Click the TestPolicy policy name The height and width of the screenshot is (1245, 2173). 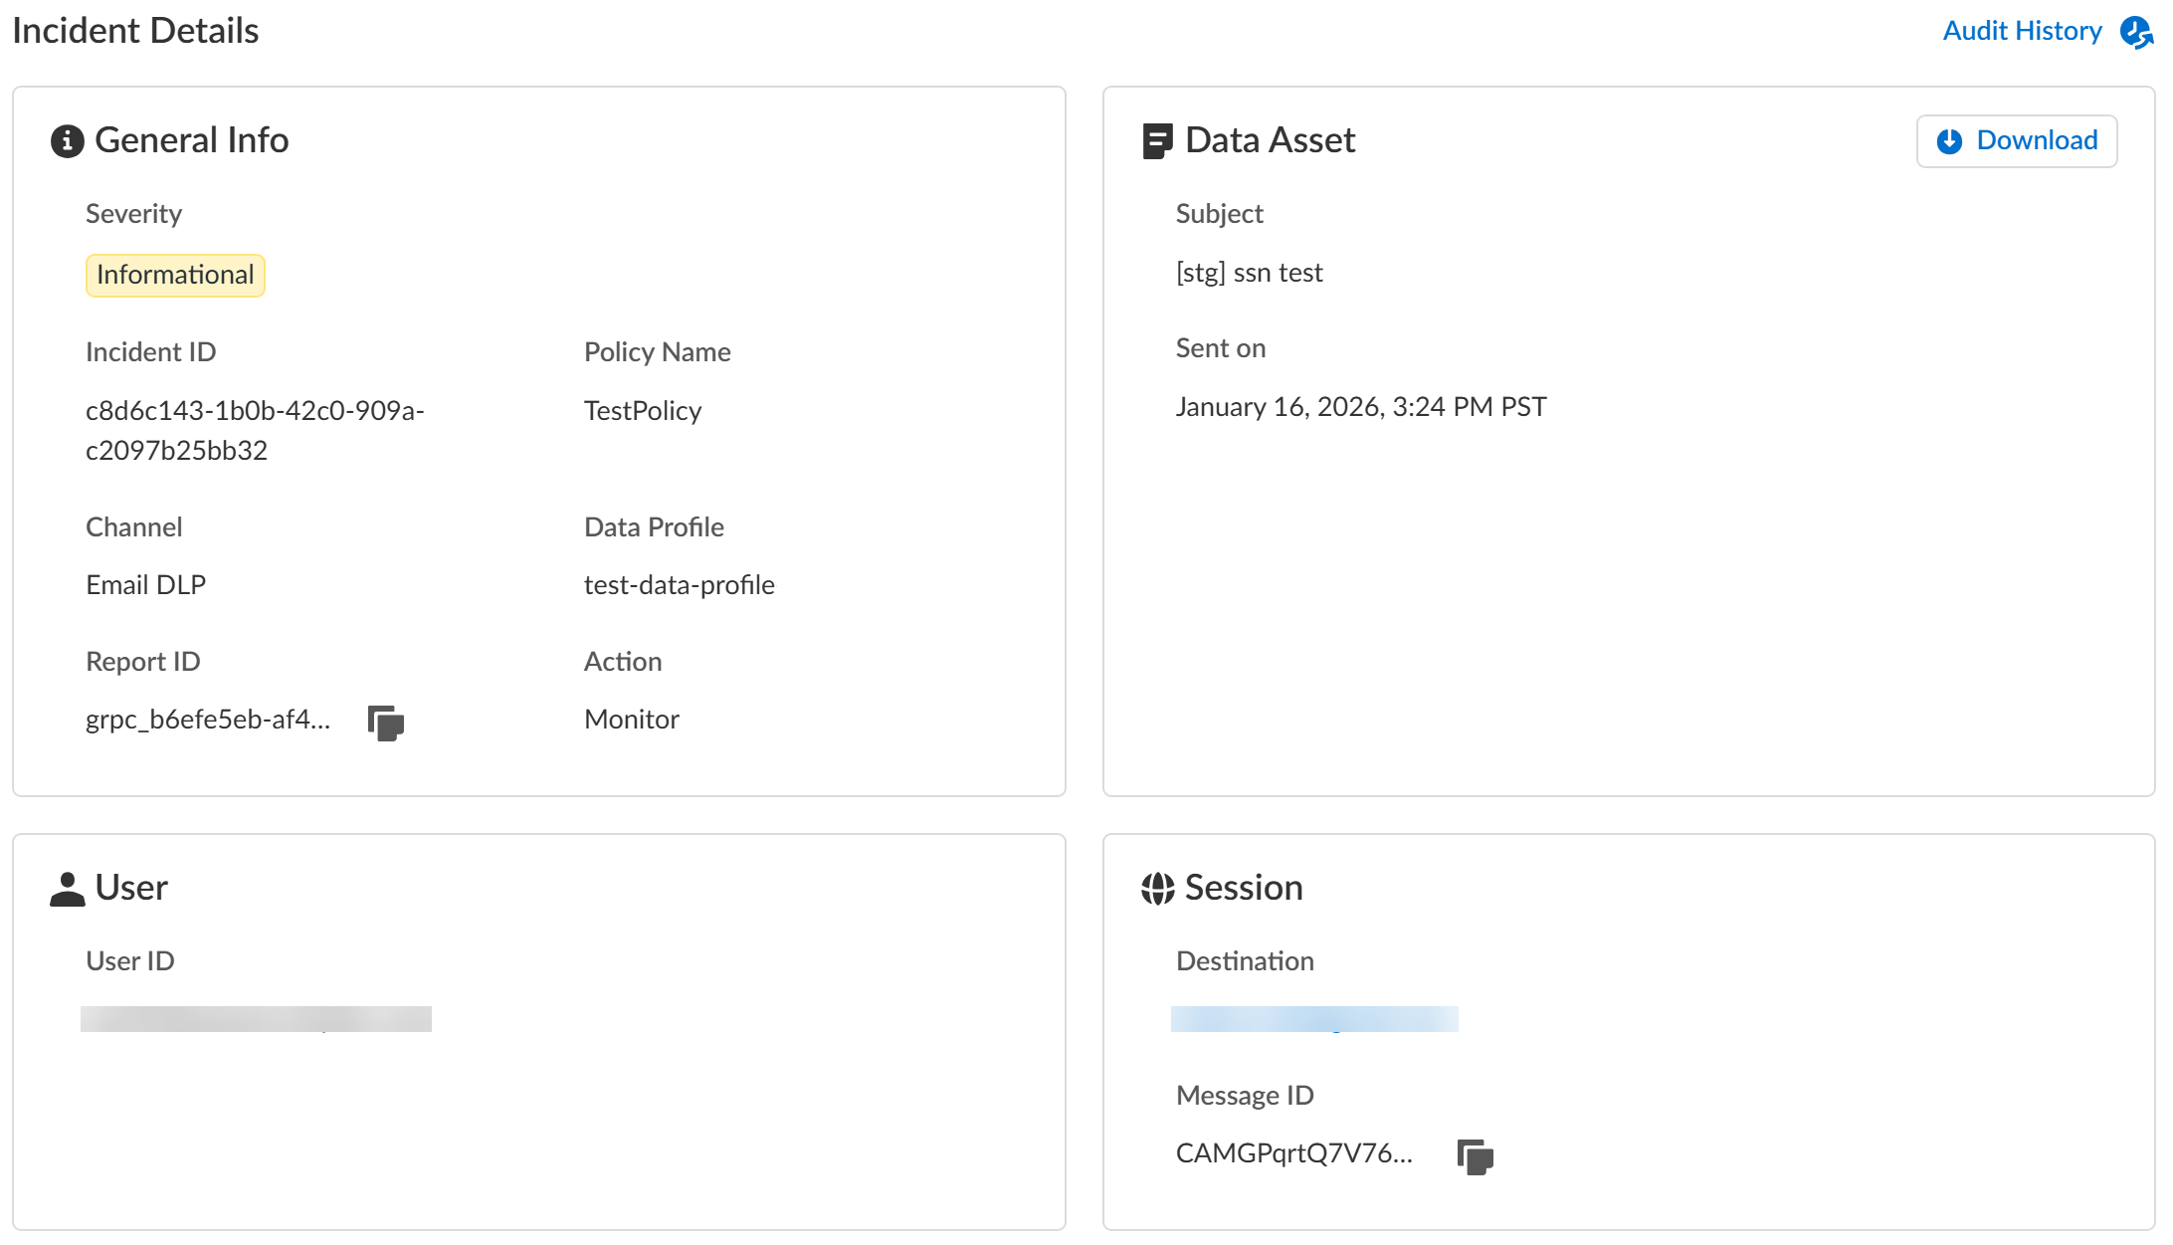point(643,410)
